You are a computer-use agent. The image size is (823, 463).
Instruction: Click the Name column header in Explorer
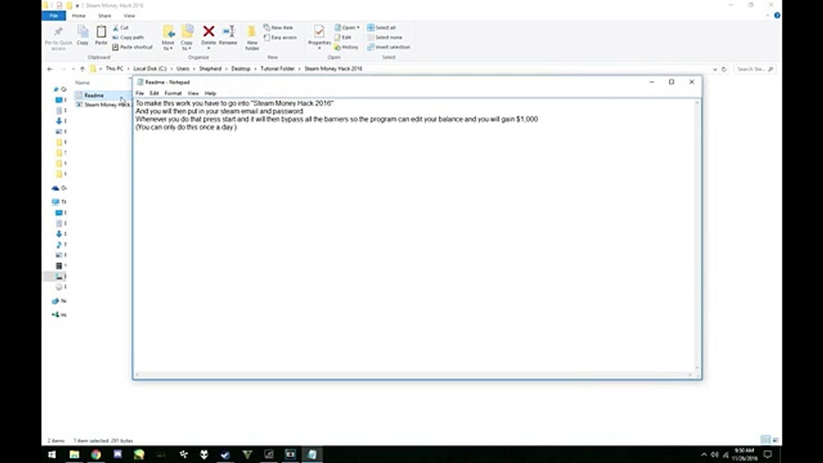82,83
